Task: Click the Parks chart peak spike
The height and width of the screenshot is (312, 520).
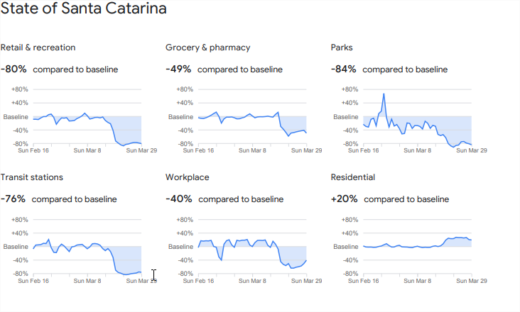Action: (x=384, y=94)
